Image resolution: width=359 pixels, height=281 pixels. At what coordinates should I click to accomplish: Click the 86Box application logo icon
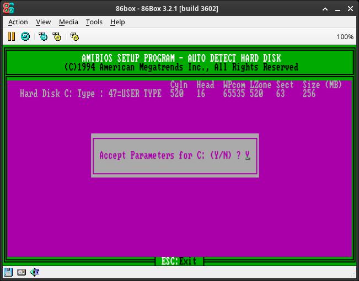(9, 8)
